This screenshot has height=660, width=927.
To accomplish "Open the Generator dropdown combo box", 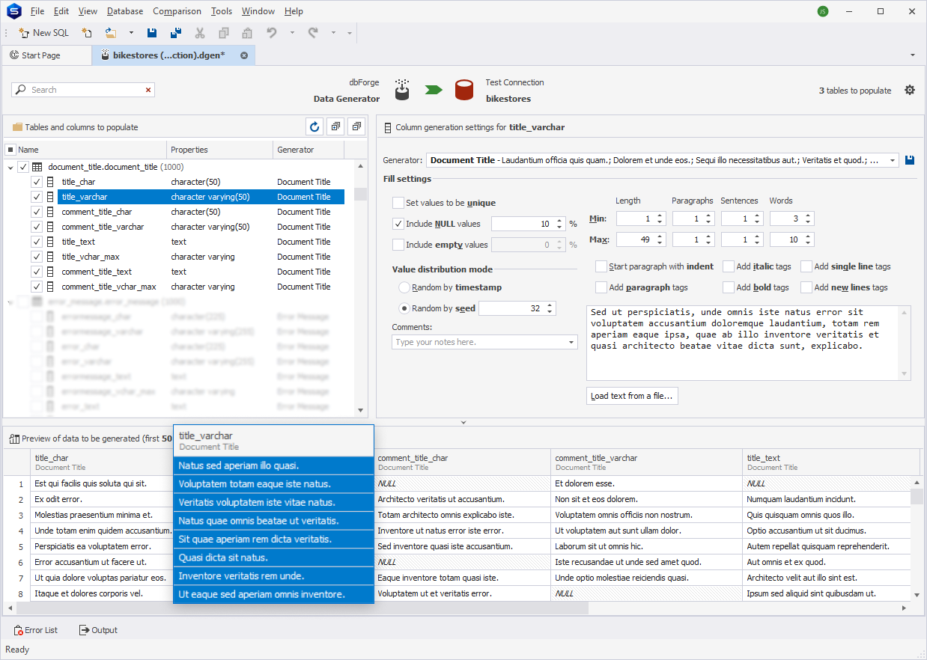I will (893, 160).
